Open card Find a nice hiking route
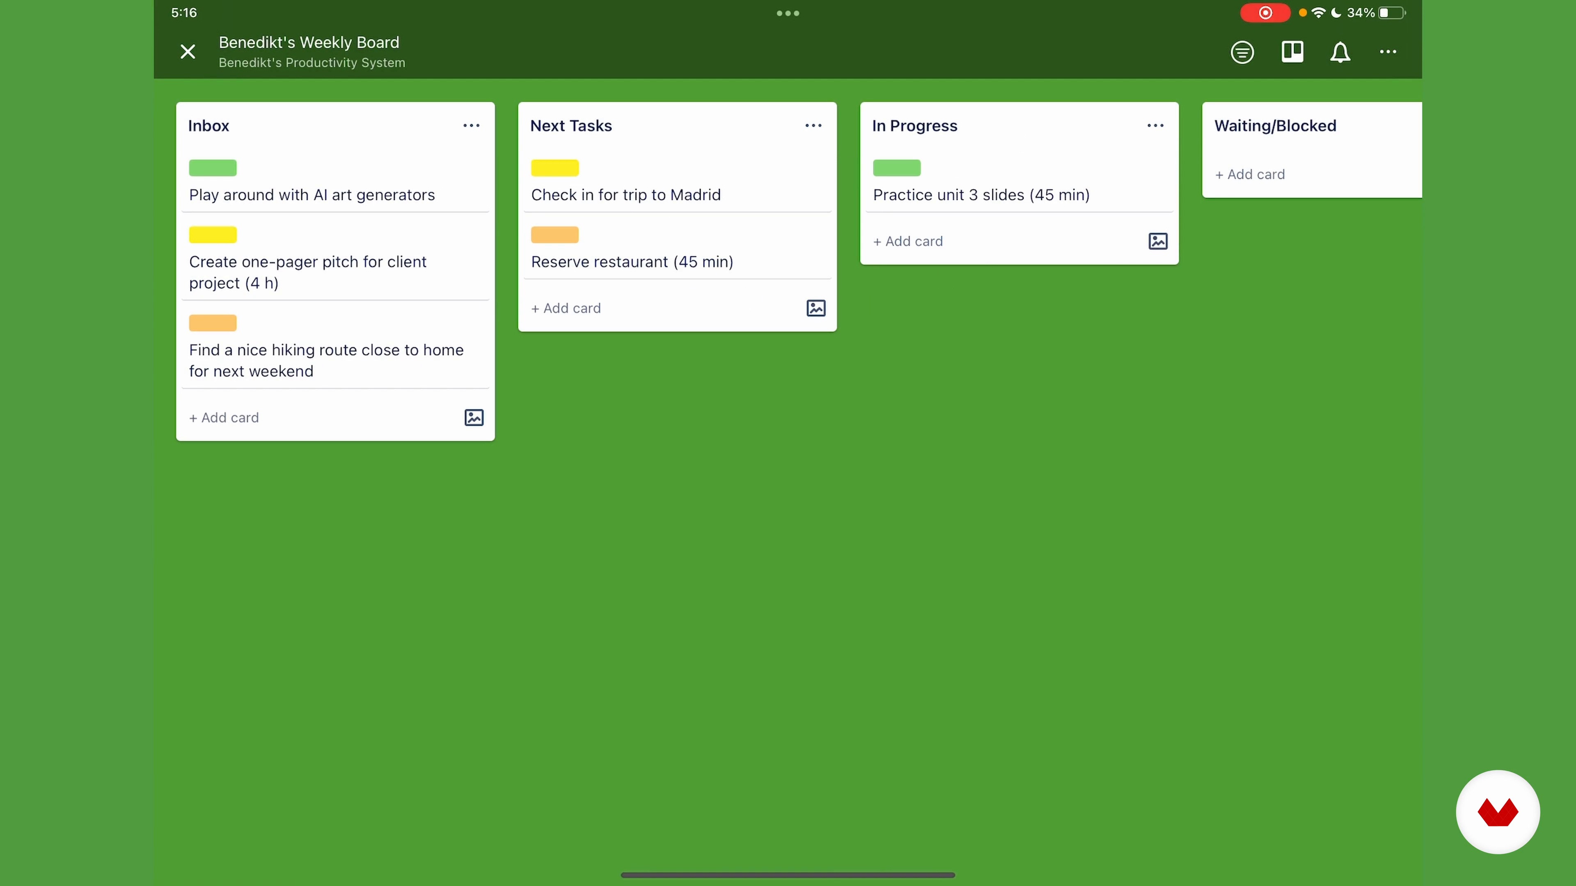This screenshot has height=886, width=1576. click(x=335, y=348)
